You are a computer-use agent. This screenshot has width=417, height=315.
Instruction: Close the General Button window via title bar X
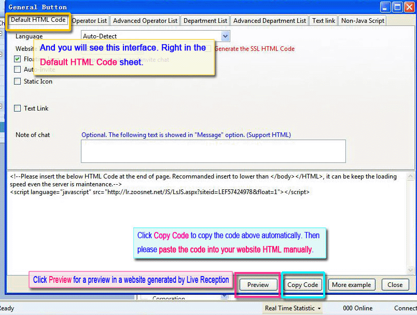410,7
